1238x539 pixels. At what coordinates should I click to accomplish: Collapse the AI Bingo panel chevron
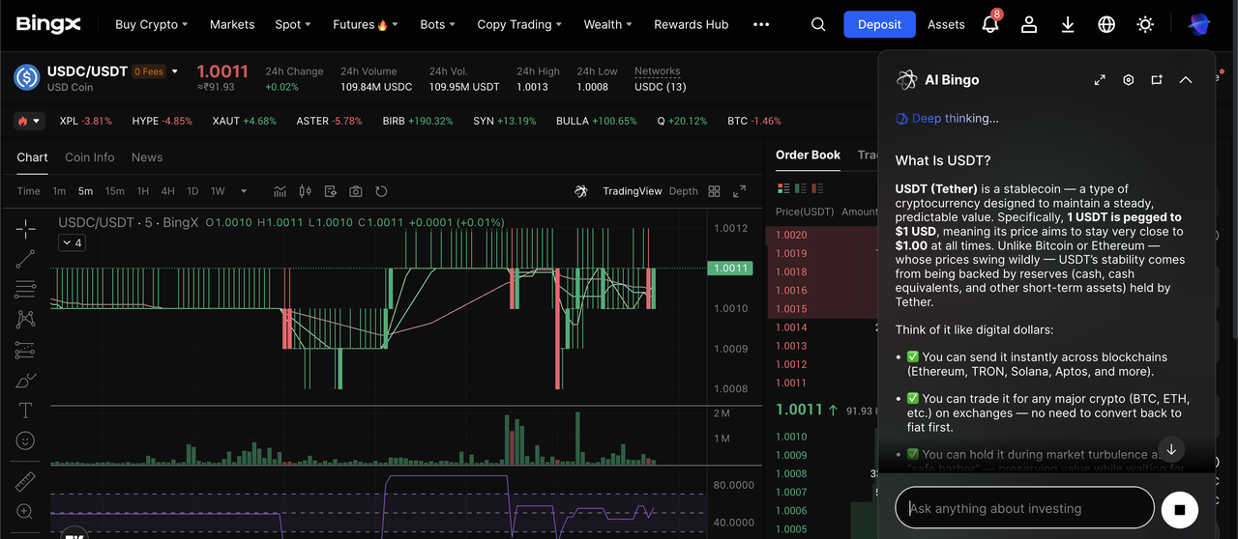tap(1186, 80)
